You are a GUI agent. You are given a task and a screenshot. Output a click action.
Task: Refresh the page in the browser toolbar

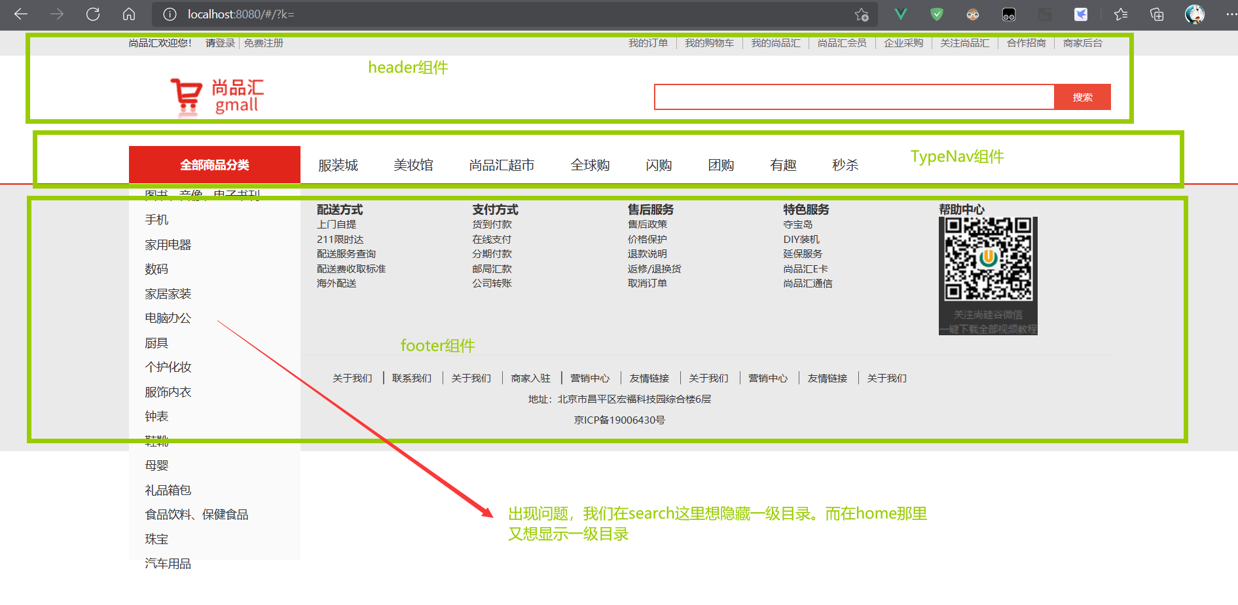point(92,14)
